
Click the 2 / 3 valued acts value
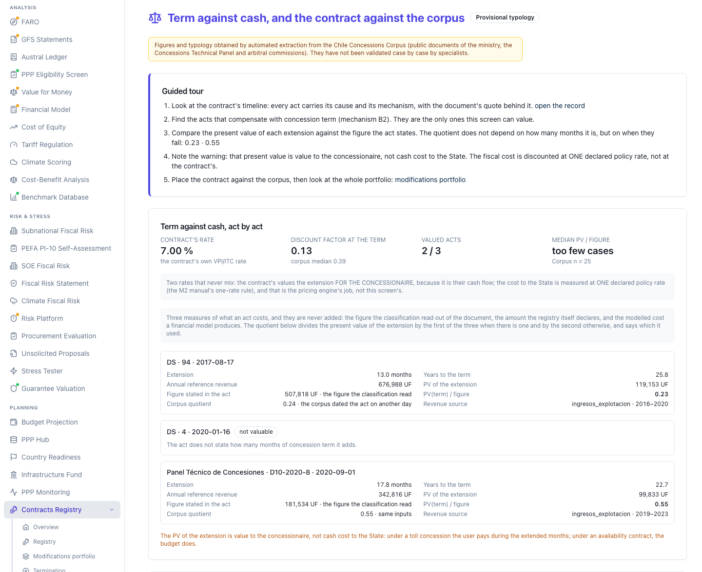pos(431,251)
